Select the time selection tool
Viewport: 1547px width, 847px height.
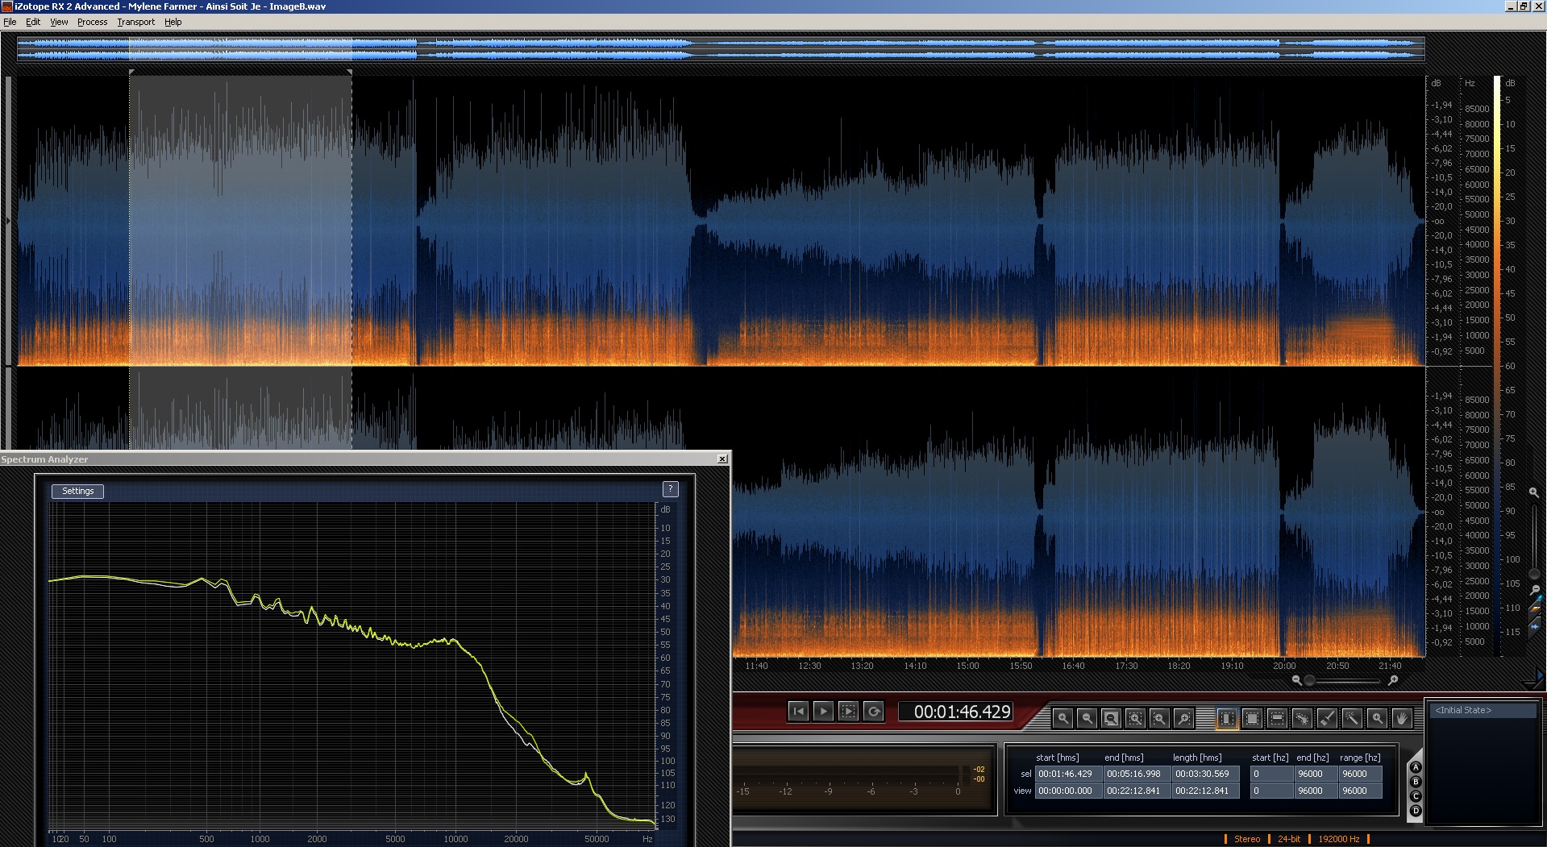tap(1226, 717)
